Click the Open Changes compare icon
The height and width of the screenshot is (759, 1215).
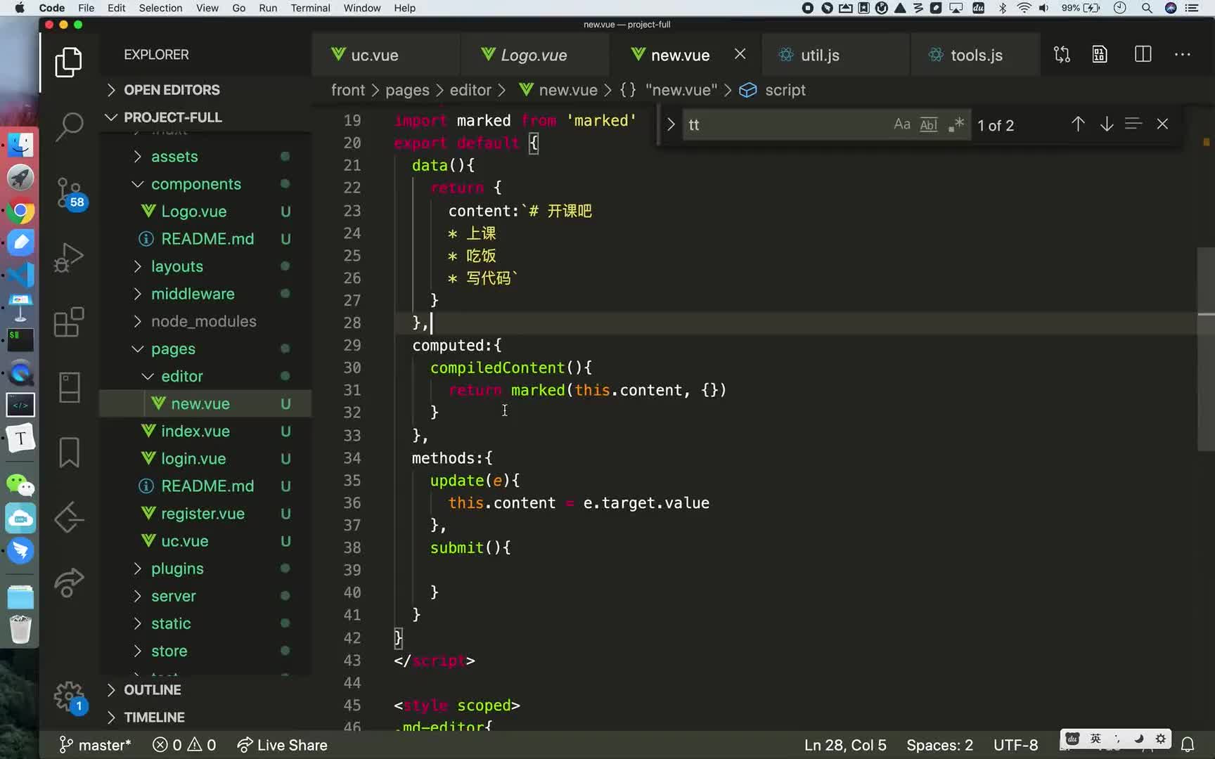(x=1062, y=55)
